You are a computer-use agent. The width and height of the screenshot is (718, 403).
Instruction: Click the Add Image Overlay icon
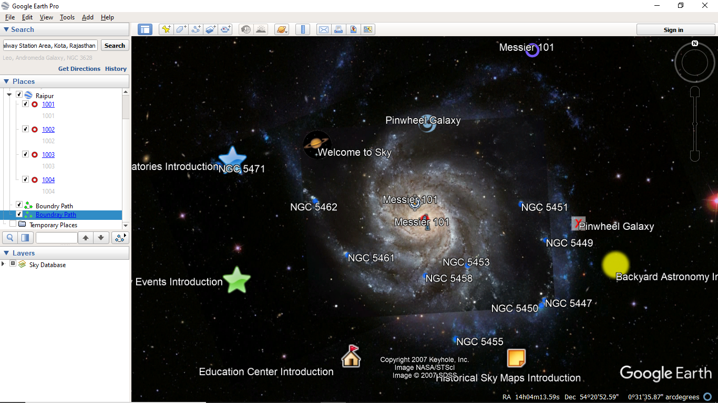coord(211,29)
